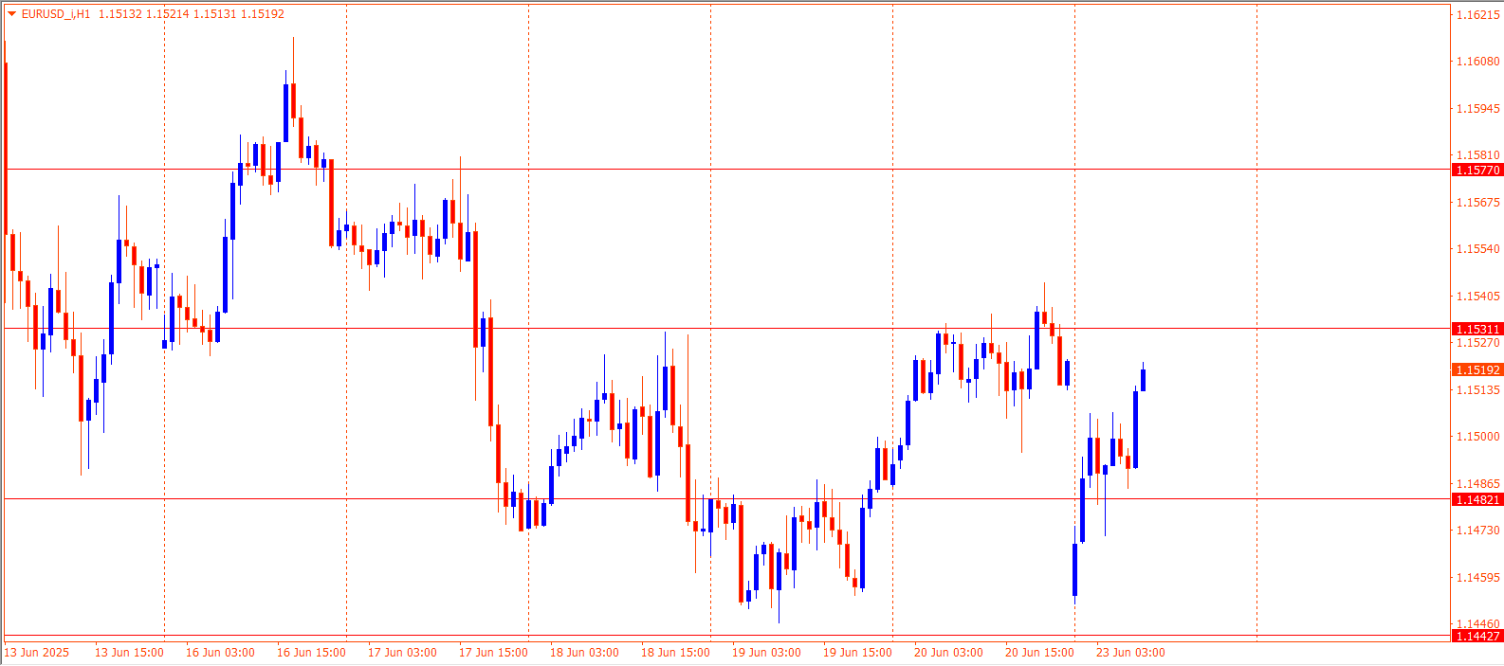Click the 1.15770 red level label
Image resolution: width=1504 pixels, height=666 pixels.
1477,170
